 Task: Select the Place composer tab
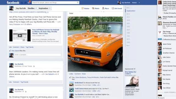tap(105, 8)
